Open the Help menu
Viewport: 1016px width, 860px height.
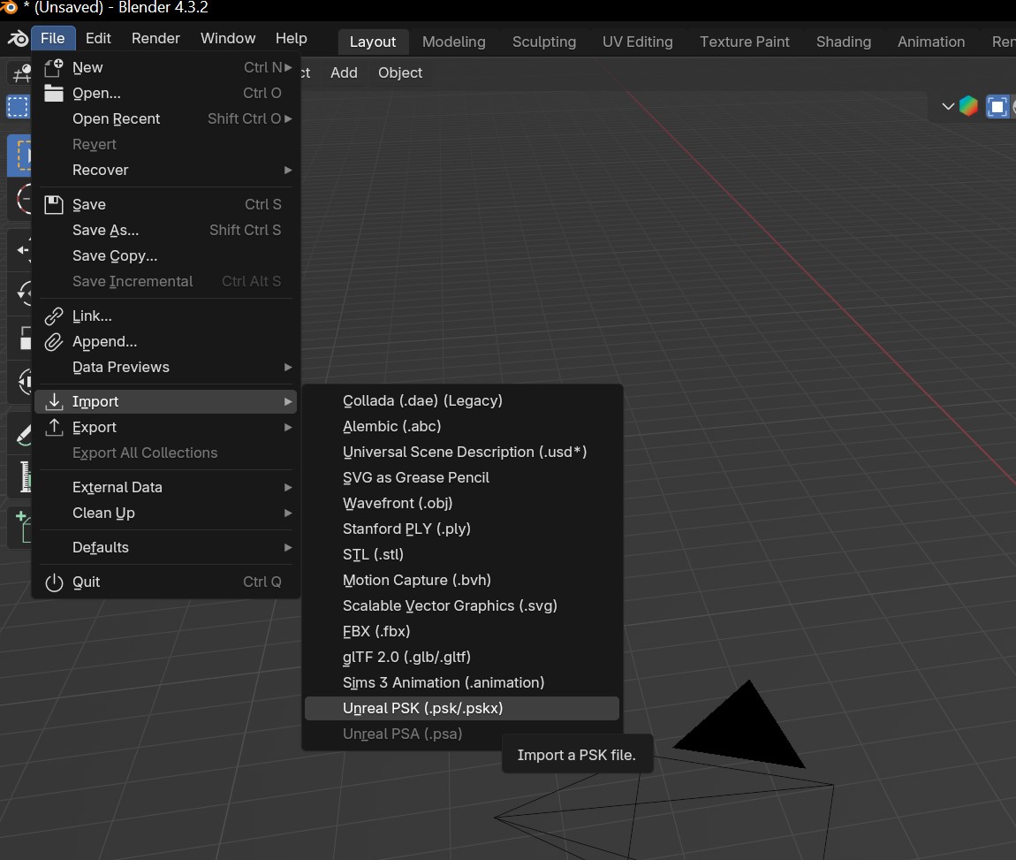(x=291, y=38)
